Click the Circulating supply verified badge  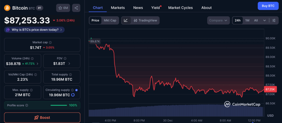(x=76, y=90)
